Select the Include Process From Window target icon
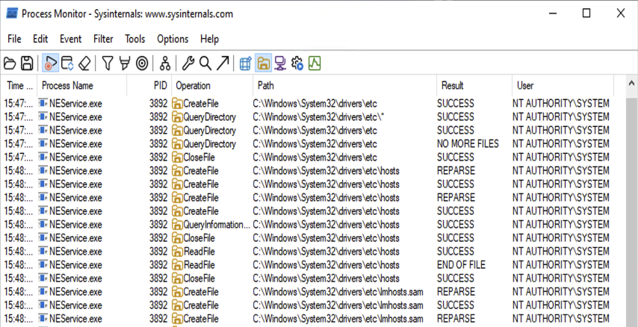Viewport: 638px width, 327px height. coord(142,63)
